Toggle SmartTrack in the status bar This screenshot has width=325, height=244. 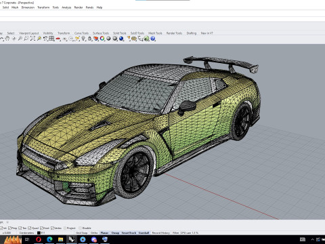129,232
